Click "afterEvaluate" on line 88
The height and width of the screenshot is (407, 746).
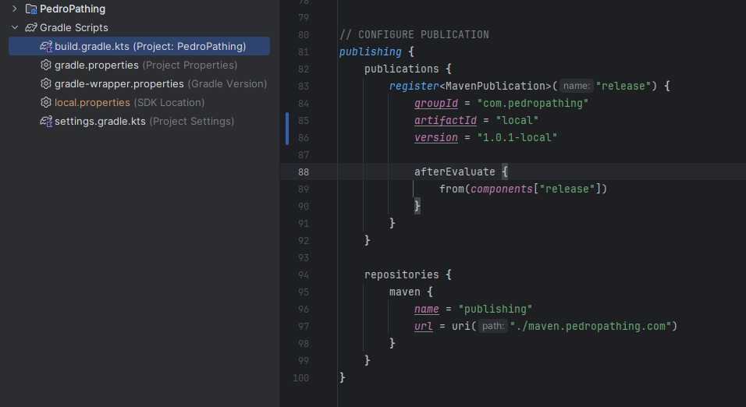[x=454, y=172]
